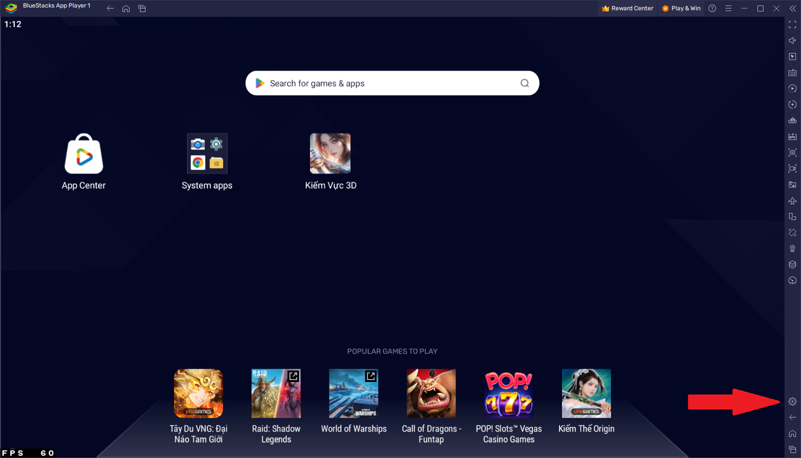
Task: Open the multi-instance manager layers icon
Action: pos(792,264)
